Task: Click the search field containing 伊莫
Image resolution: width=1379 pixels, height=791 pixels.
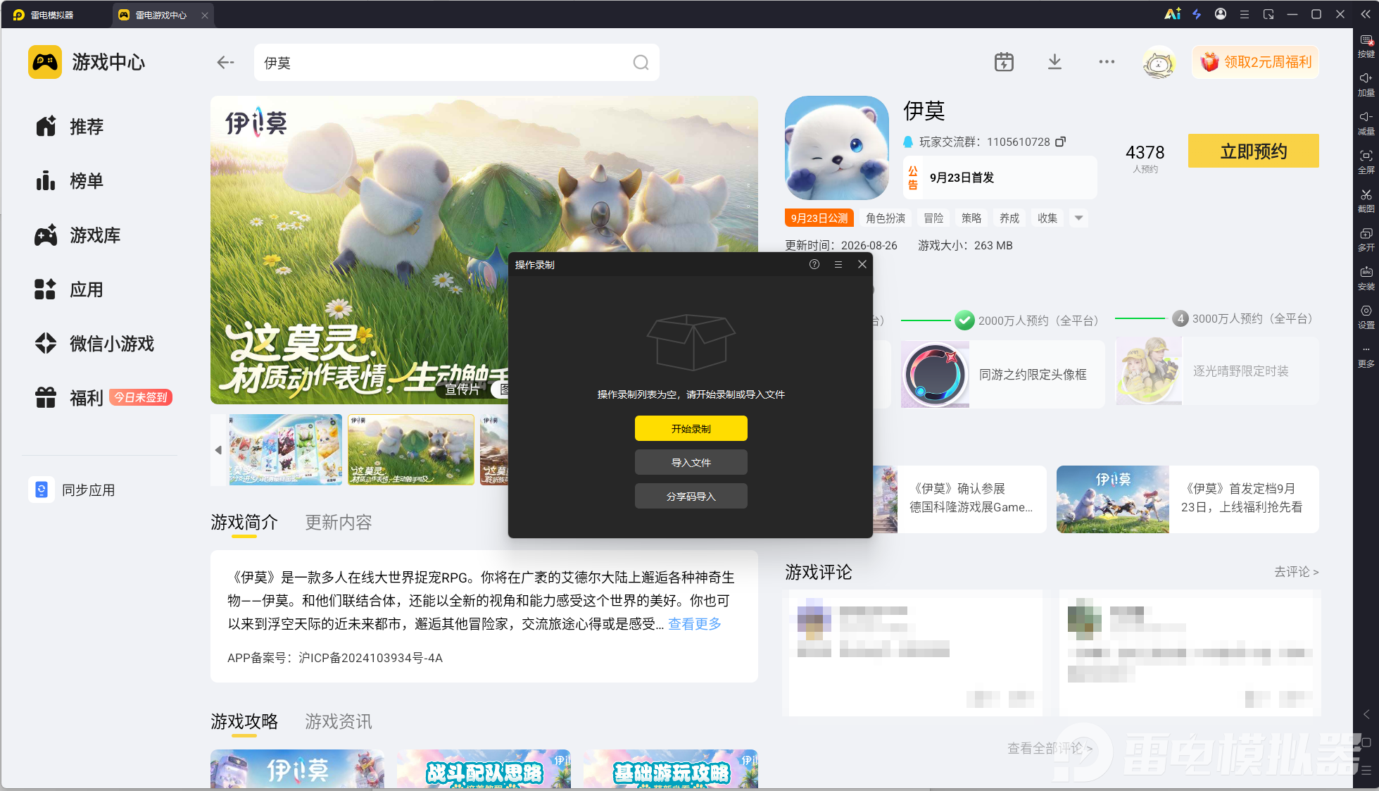Action: [457, 63]
